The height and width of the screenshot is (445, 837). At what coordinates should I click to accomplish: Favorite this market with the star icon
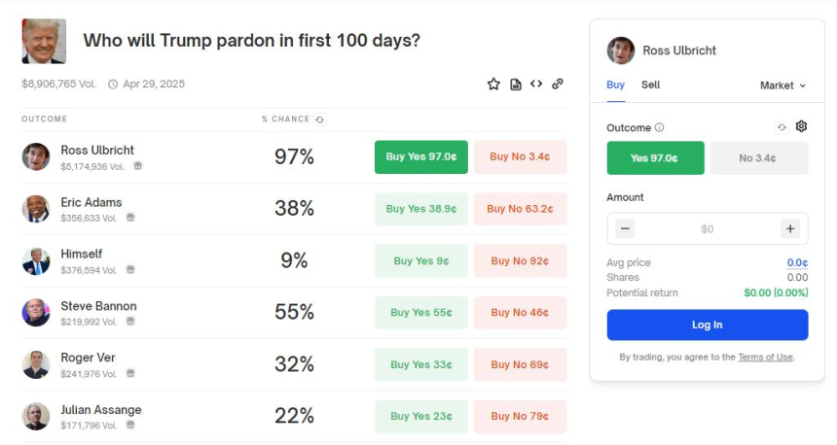[x=493, y=85]
